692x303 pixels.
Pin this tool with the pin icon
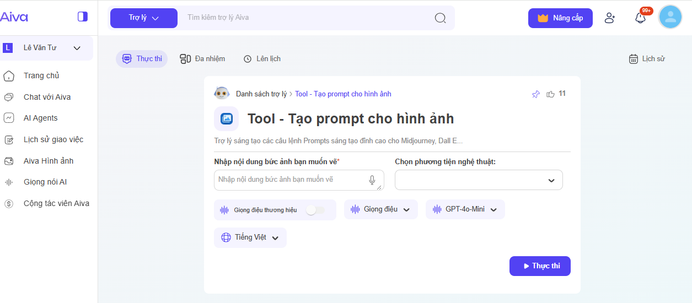[535, 94]
